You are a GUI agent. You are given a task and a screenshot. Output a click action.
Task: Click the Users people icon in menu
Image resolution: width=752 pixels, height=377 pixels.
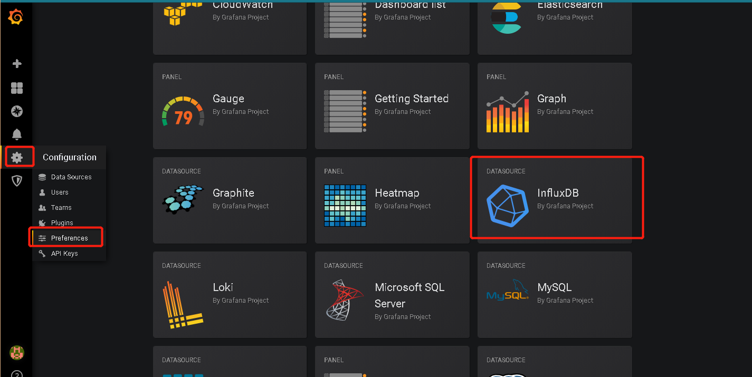coord(42,192)
